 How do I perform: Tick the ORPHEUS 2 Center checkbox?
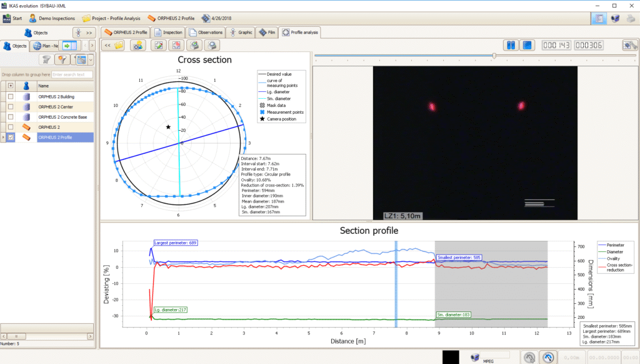click(11, 107)
